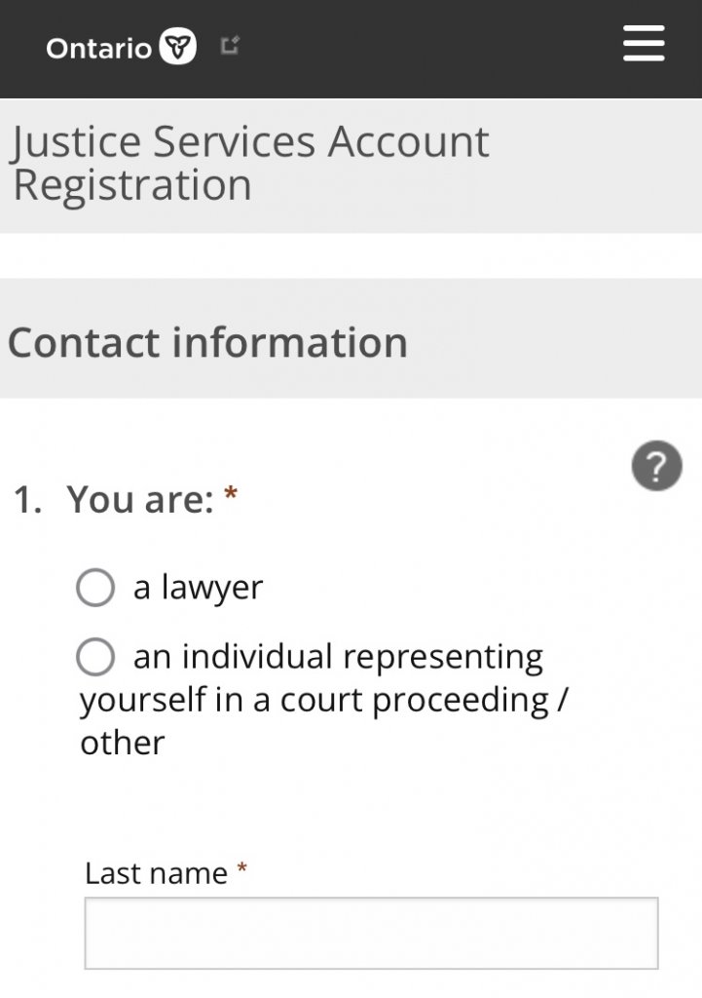The height and width of the screenshot is (998, 702).
Task: Select the "a lawyer" radio button
Action: tap(95, 588)
